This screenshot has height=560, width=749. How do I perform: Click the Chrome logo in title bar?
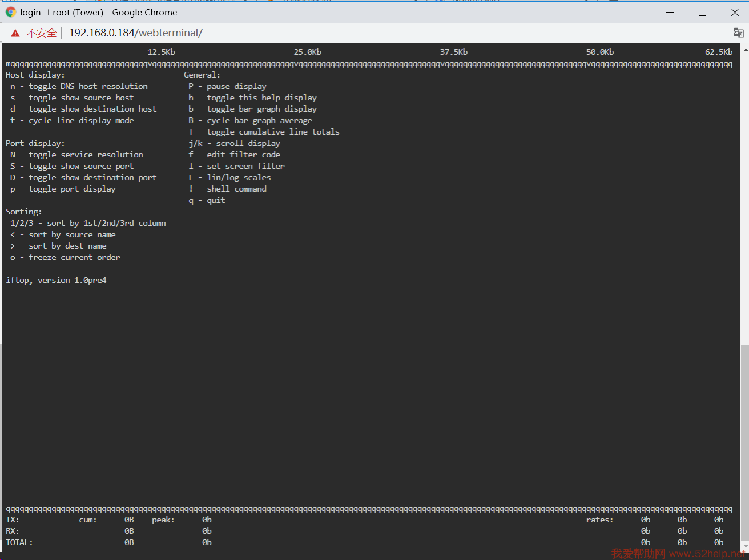point(10,12)
